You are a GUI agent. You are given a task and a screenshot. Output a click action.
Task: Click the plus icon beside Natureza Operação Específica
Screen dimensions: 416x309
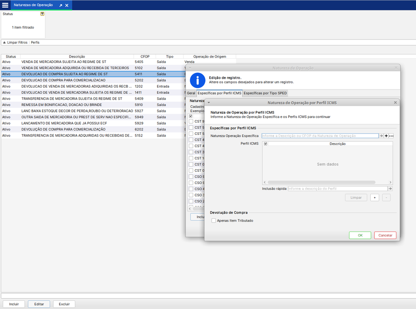386,136
